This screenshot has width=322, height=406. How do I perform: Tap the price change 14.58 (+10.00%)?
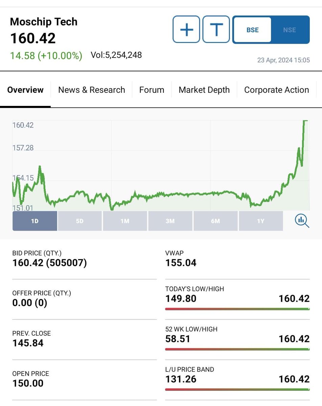pyautogui.click(x=46, y=55)
